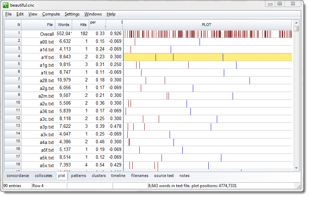Open the Settings menu
Image resolution: width=309 pixels, height=197 pixels.
72,14
